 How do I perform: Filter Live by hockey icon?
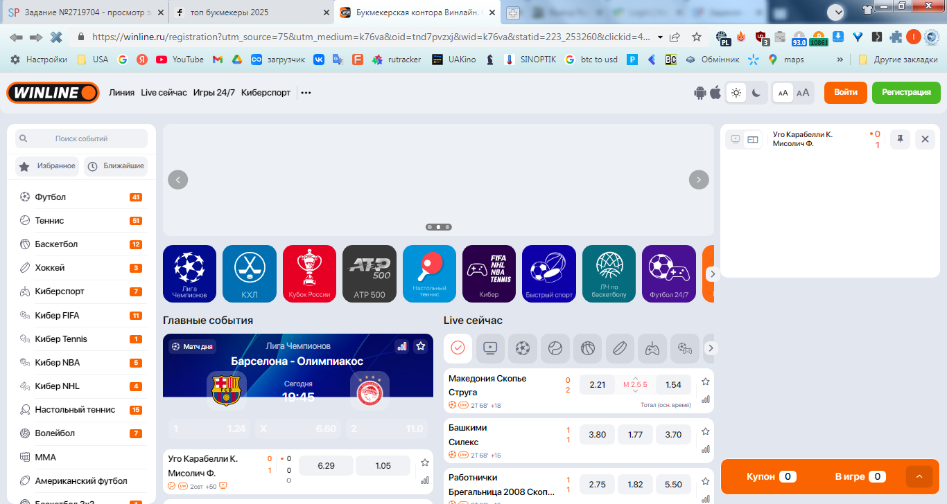(x=620, y=348)
